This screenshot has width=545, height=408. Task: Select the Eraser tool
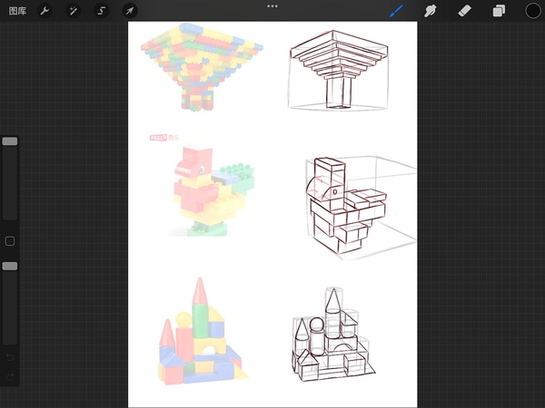(465, 11)
